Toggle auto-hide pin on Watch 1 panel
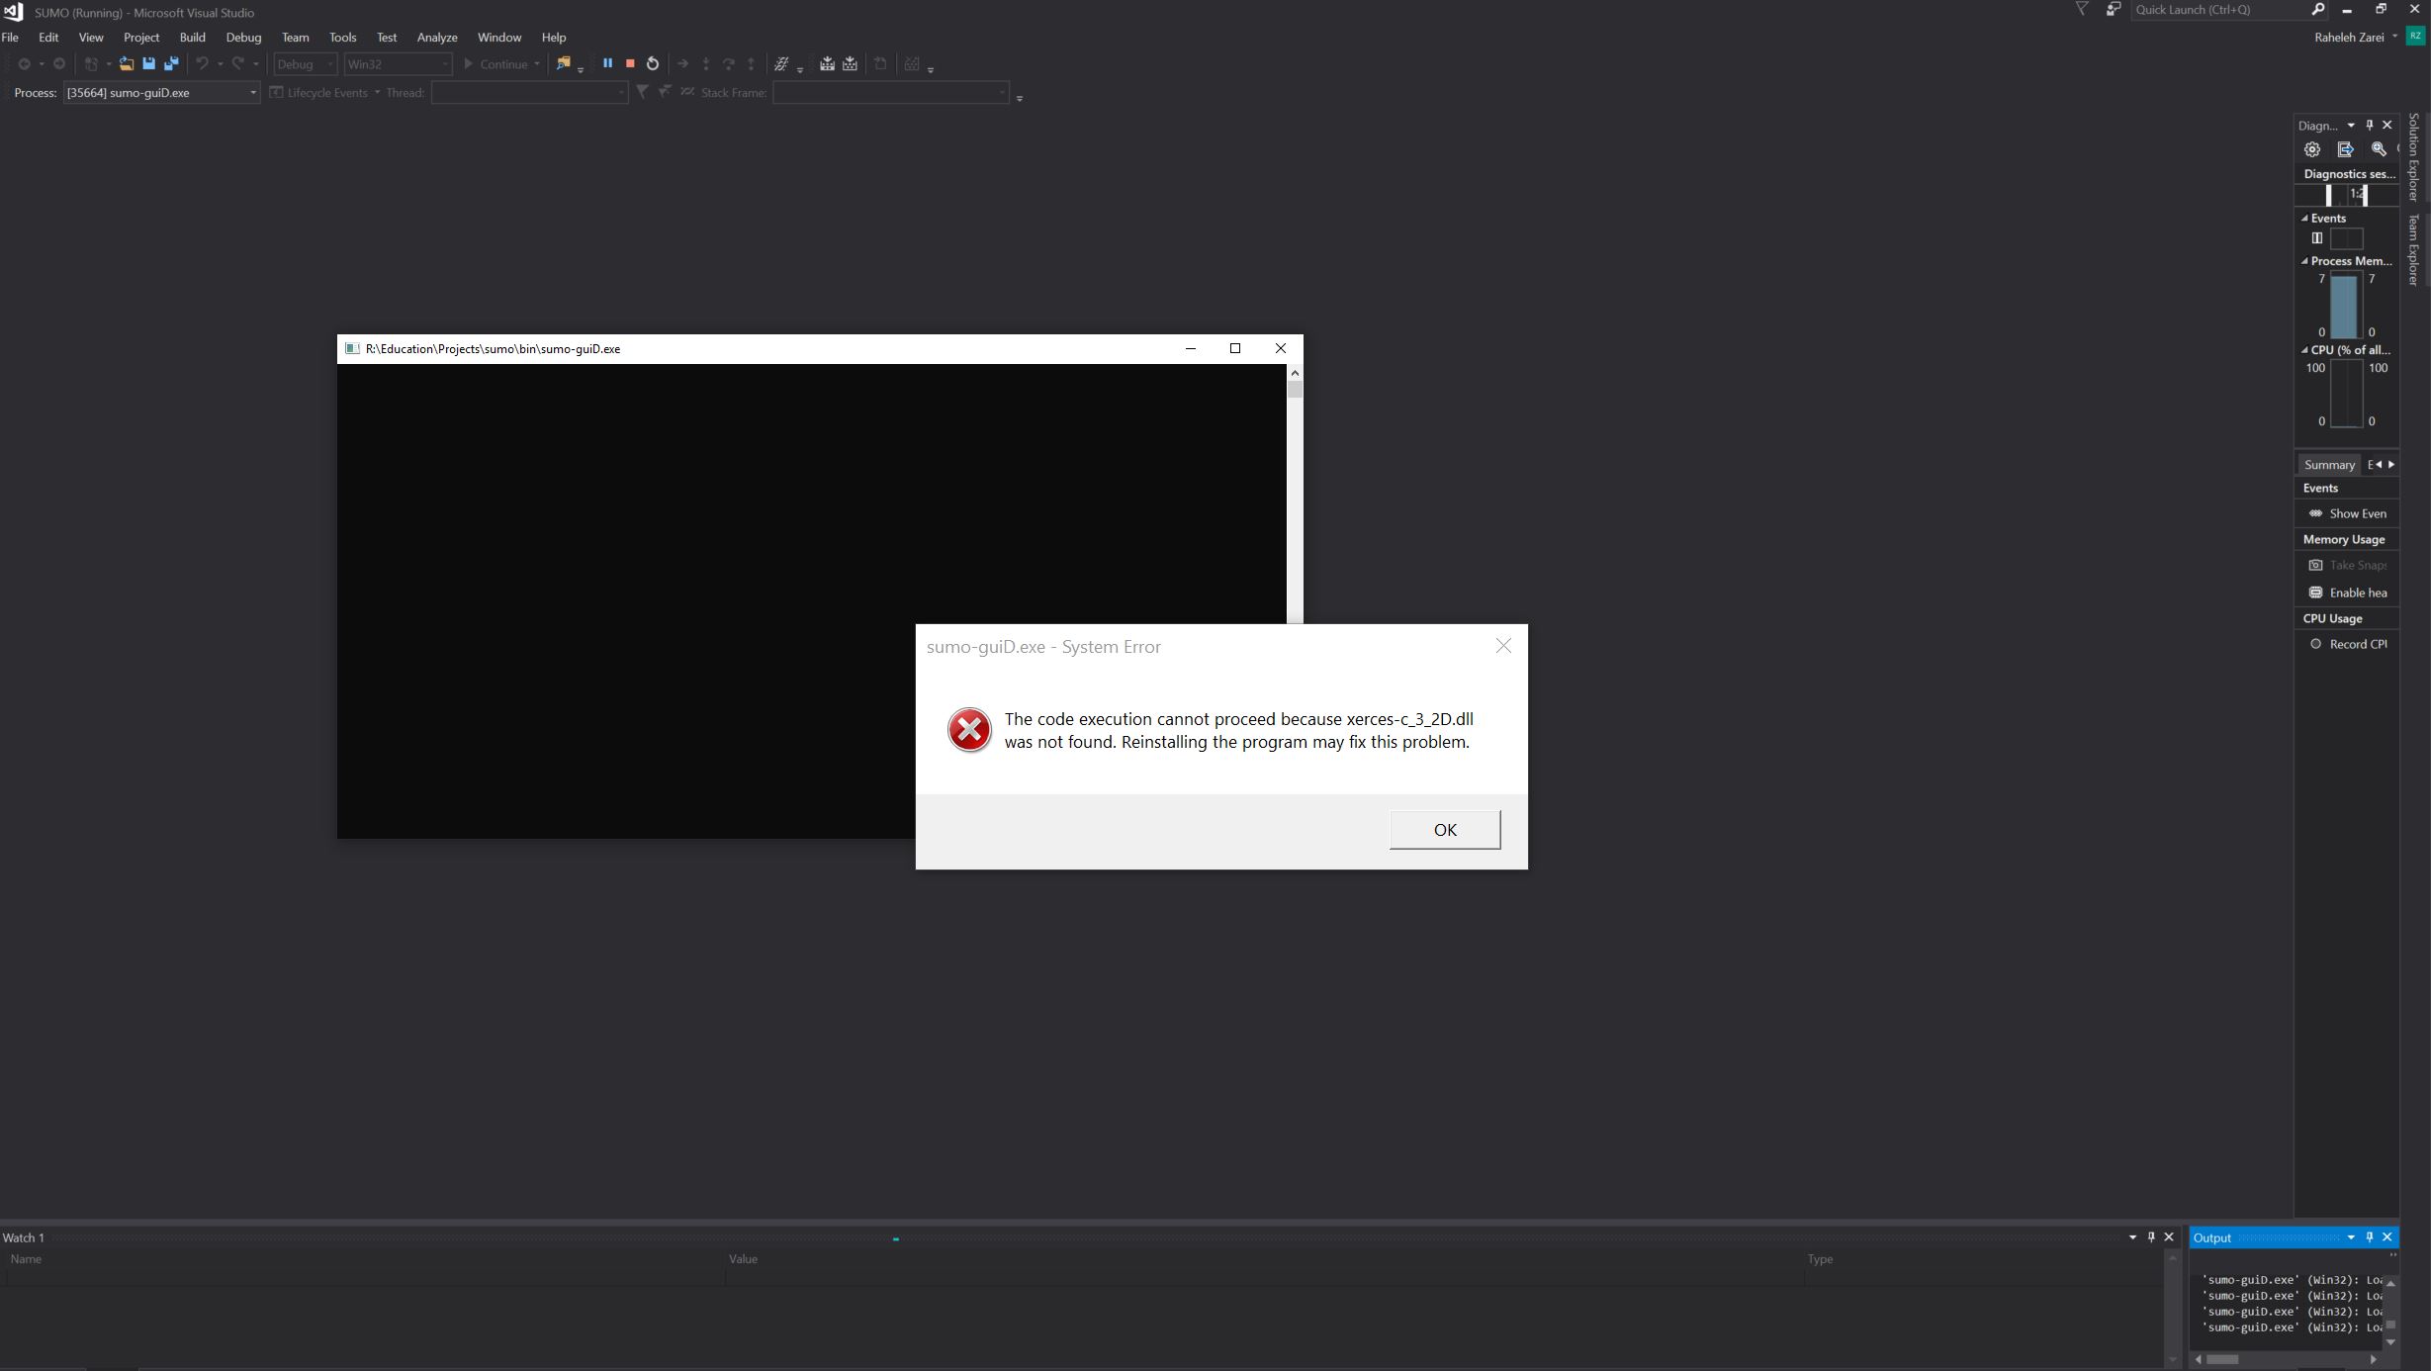Viewport: 2431px width, 1371px height. pyautogui.click(x=2151, y=1237)
